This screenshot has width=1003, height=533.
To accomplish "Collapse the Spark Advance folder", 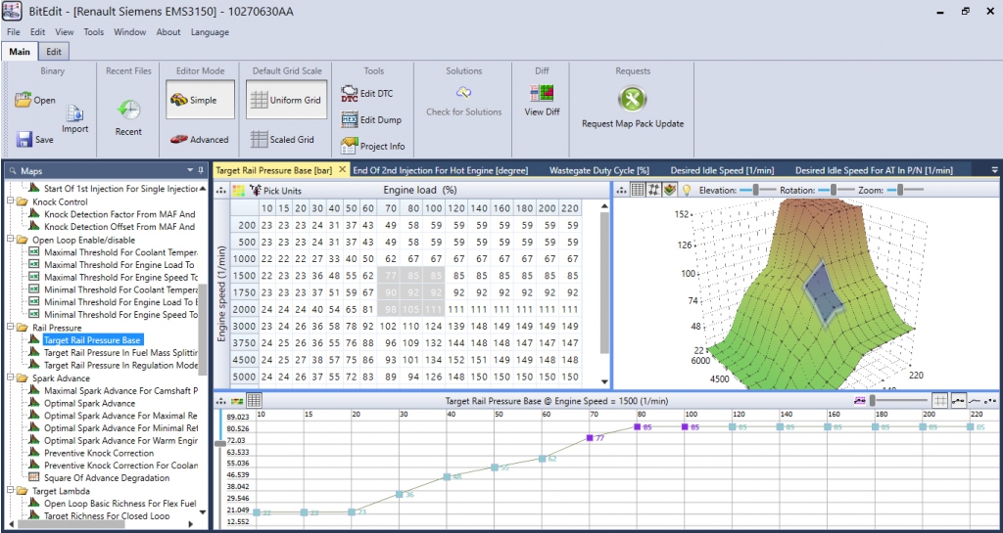I will pos(10,378).
